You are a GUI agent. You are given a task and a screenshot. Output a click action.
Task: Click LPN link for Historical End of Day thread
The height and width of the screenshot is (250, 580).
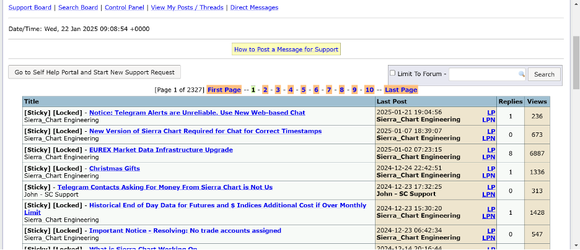pos(489,216)
